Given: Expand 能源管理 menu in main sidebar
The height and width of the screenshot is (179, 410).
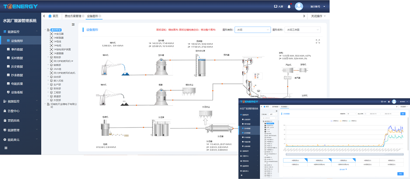Looking at the screenshot, I should coord(20,130).
